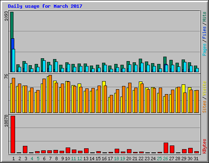Click day label 23 on the x-axis
This screenshot has height=163, width=209.
(x=147, y=159)
